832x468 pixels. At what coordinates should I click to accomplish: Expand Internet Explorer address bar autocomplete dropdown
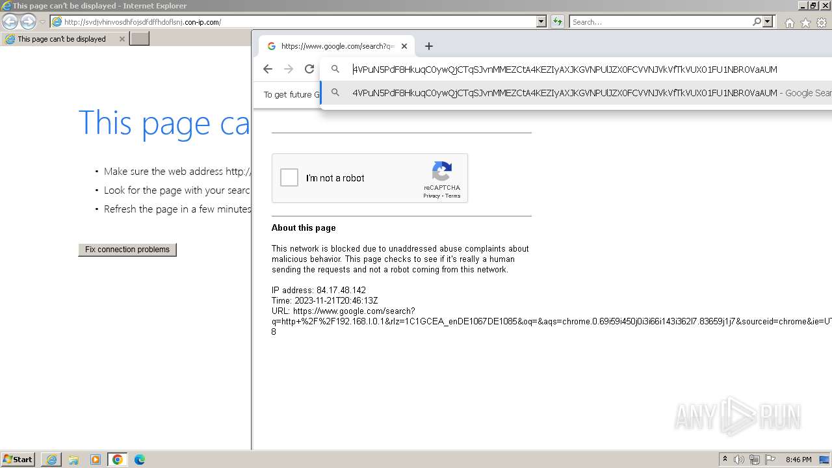(x=541, y=21)
